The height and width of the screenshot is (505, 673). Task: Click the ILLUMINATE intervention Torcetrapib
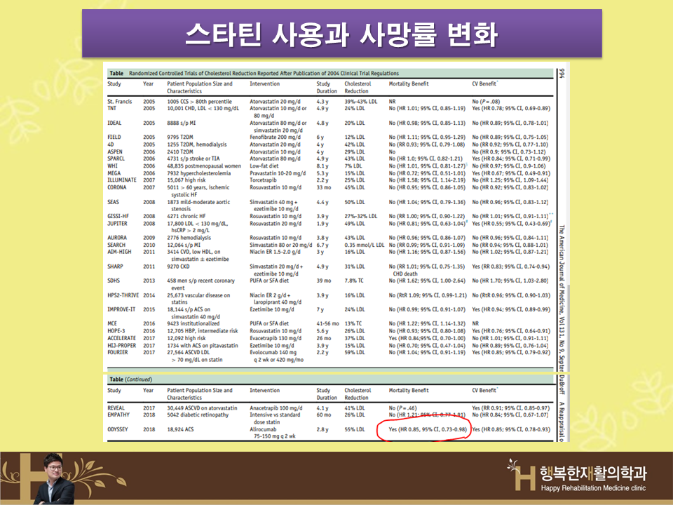263,180
